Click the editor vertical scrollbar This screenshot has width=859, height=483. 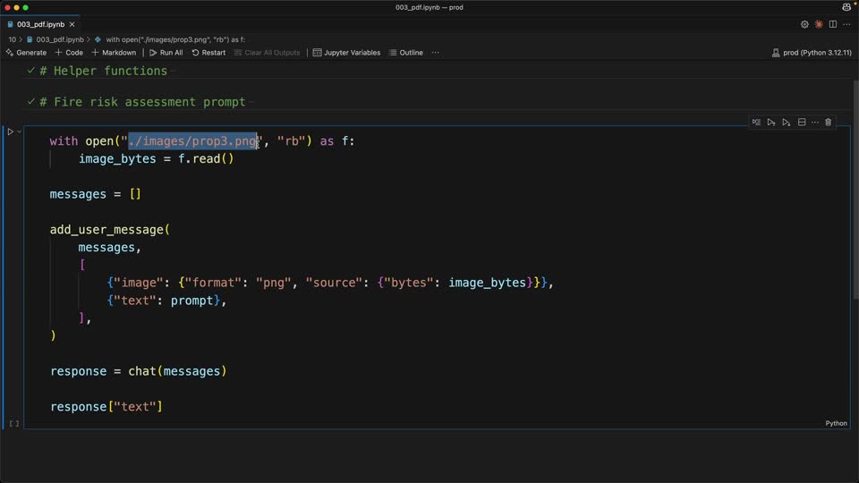855,190
